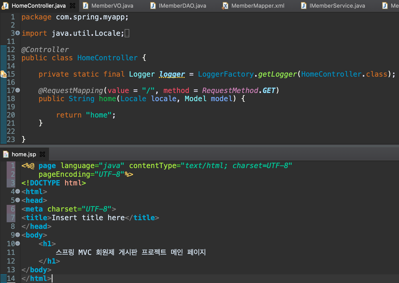The width and height of the screenshot is (399, 283).
Task: Click RequestMethod.GET constant
Action: (x=239, y=90)
